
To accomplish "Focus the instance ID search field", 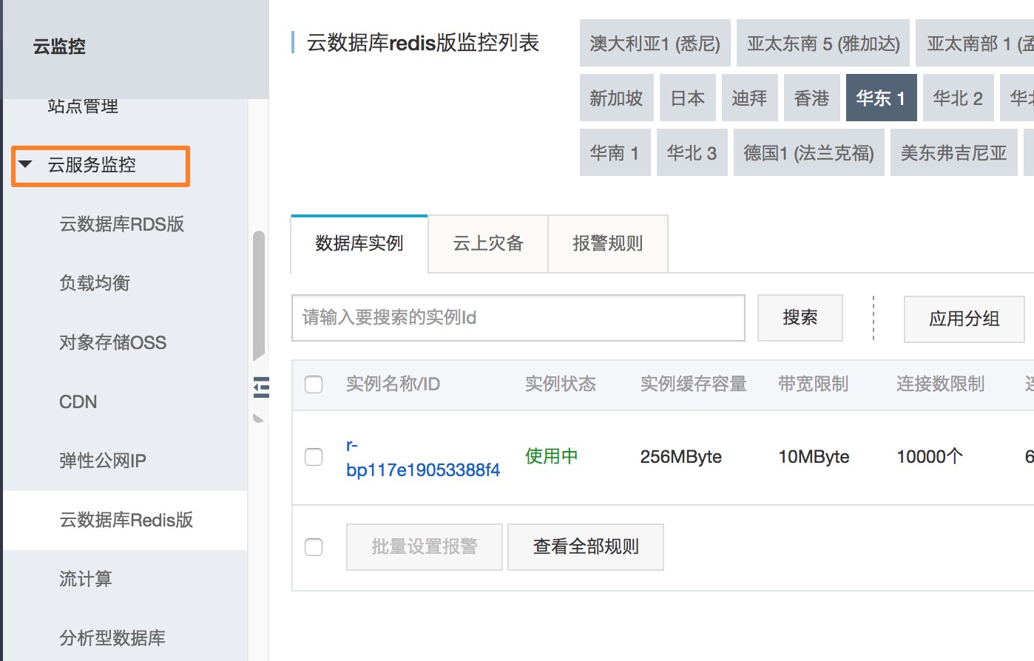I will (518, 318).
